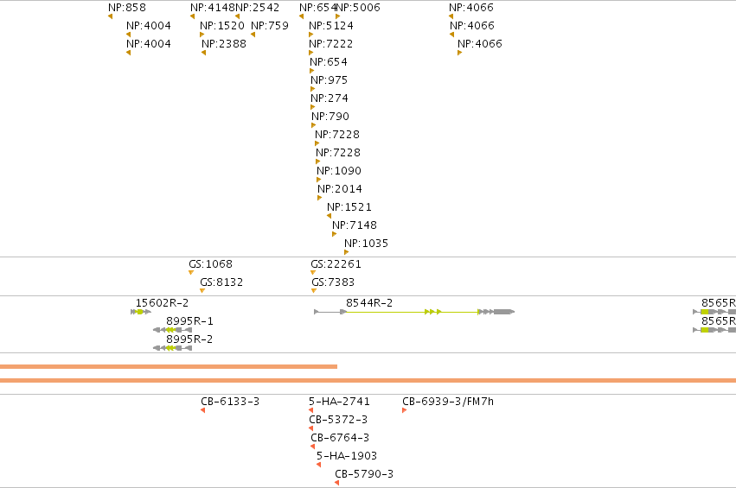
Task: Select the 15602R-2 label text
Action: click(x=162, y=303)
